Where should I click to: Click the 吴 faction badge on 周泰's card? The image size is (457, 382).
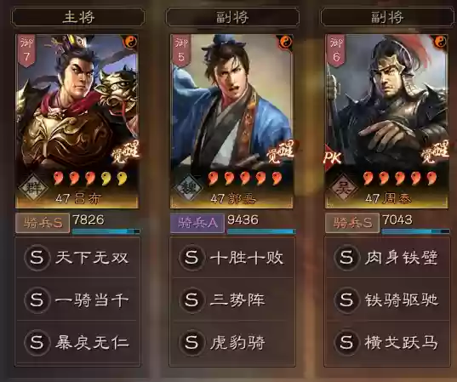click(x=343, y=188)
